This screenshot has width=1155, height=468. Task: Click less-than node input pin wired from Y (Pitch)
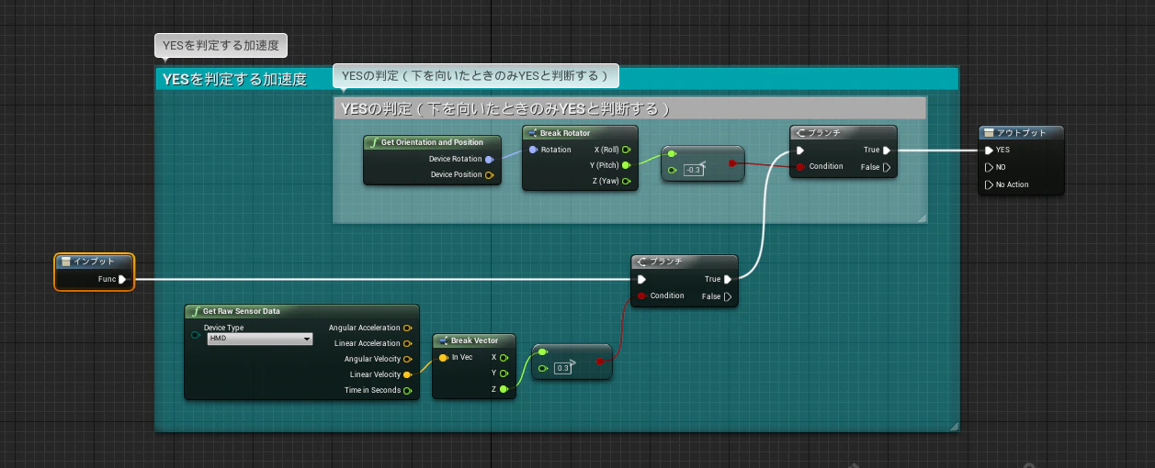coord(672,154)
